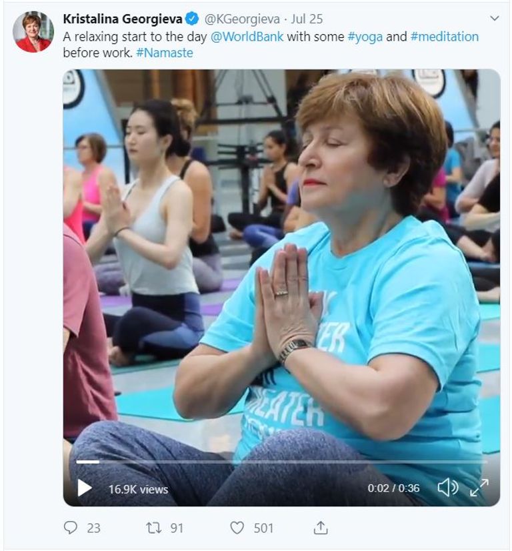Screen dimensions: 512x551
Task: Open the Jul 25 tweet timestamp
Action: pyautogui.click(x=306, y=19)
